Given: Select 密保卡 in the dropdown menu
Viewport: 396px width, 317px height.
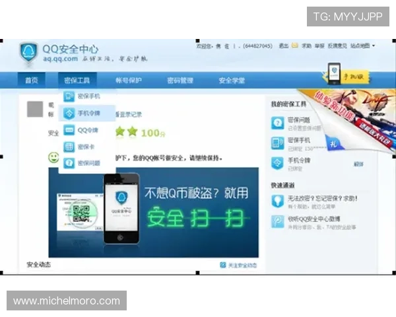Looking at the screenshot, I should click(x=87, y=147).
